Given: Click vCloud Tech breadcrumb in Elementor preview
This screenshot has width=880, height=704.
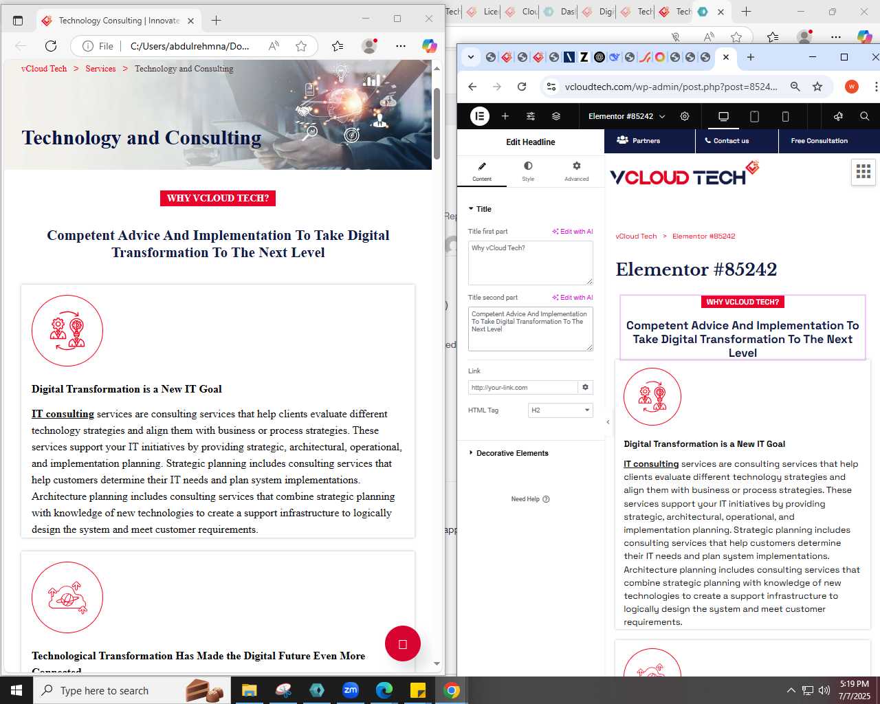Looking at the screenshot, I should point(636,236).
